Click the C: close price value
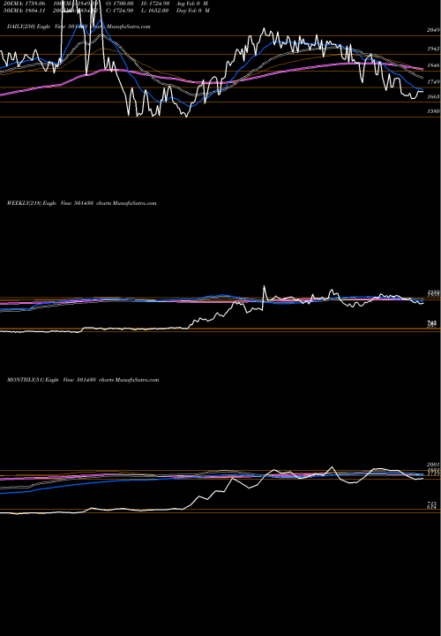 tap(120, 11)
